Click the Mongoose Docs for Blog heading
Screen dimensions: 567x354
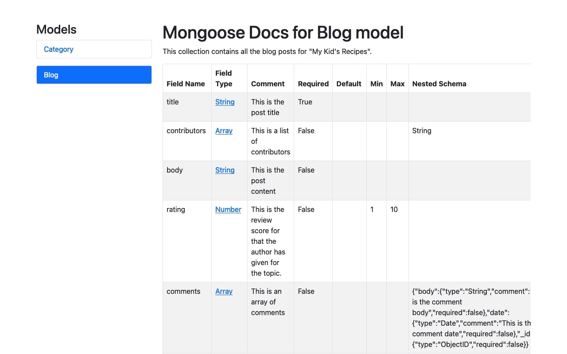[283, 32]
